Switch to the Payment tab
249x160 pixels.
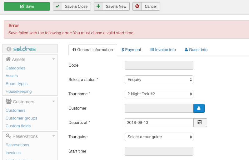pos(131,50)
